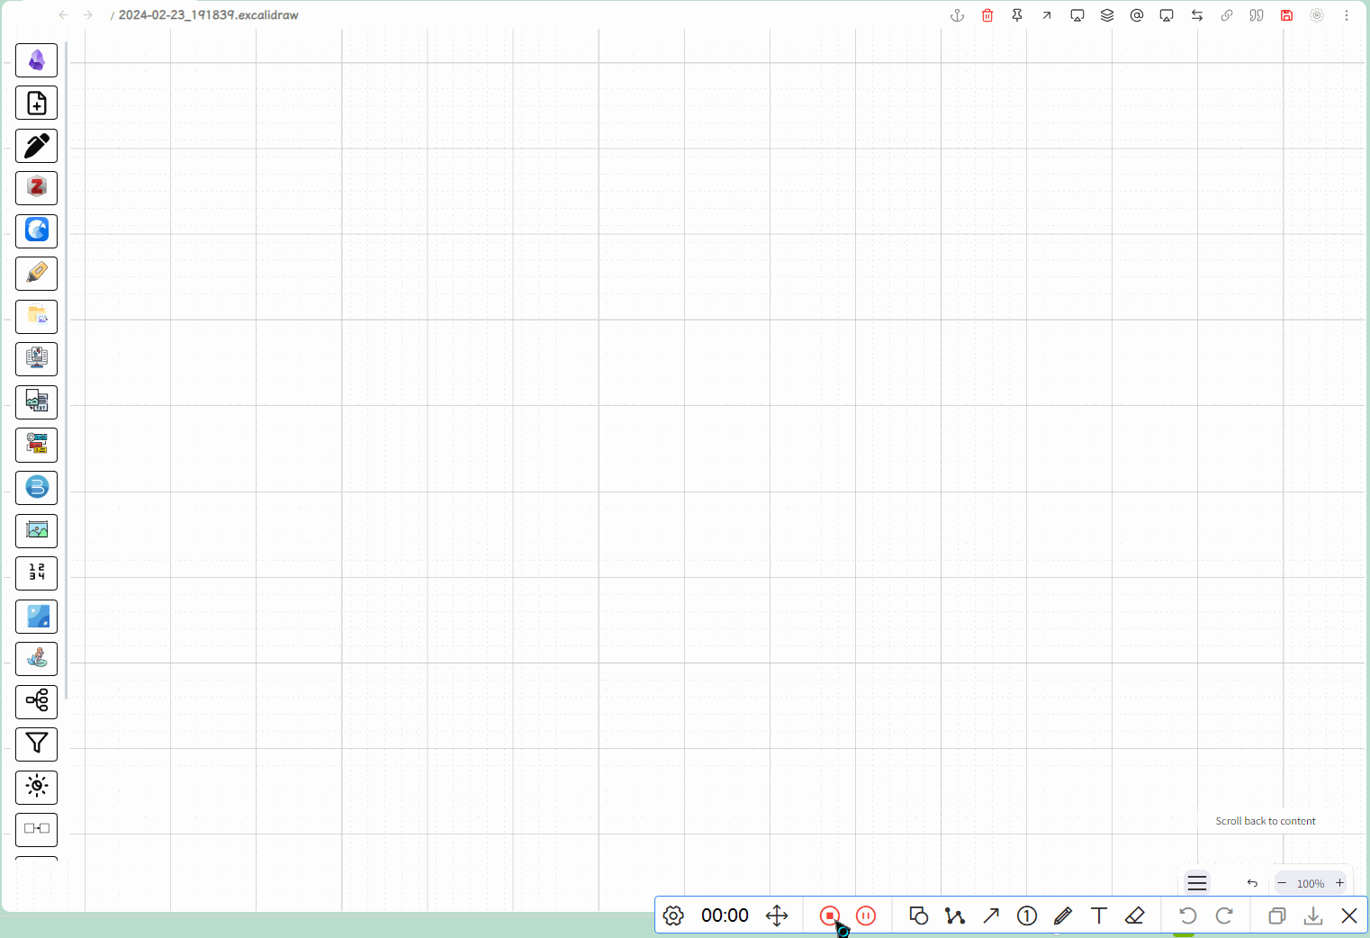This screenshot has width=1370, height=938.
Task: Click the @ symbol icon
Action: 1137,15
